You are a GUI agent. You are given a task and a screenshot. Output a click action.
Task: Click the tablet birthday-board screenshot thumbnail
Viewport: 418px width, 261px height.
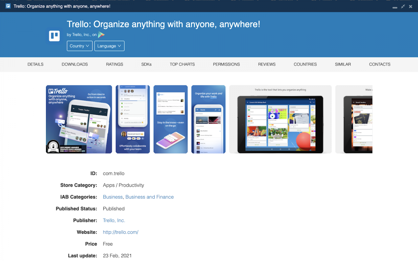[x=280, y=119]
